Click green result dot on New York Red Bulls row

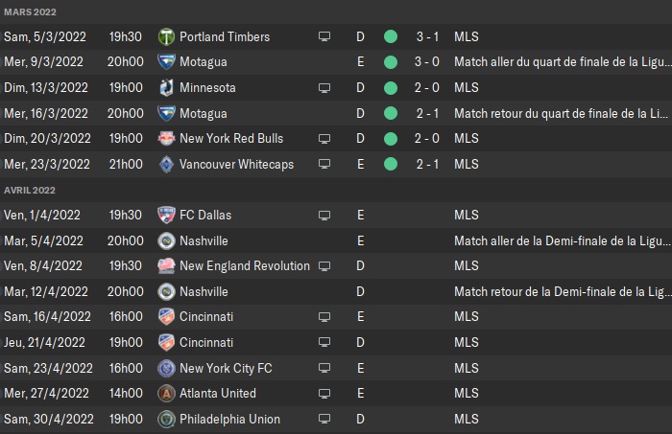pyautogui.click(x=391, y=139)
